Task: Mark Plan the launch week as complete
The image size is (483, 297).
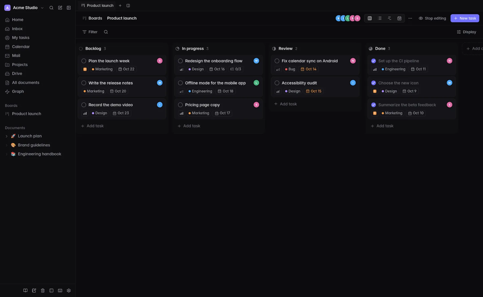Action: click(x=84, y=61)
